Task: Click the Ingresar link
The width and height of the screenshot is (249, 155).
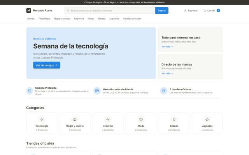Action: [x=191, y=10]
